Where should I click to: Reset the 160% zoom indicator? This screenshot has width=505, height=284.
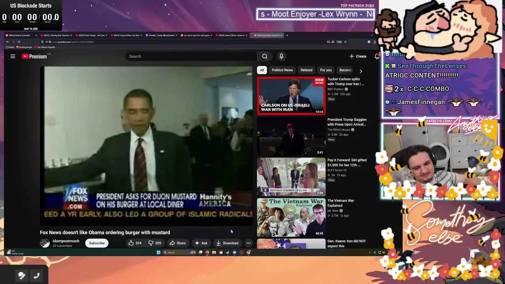pyautogui.click(x=339, y=42)
